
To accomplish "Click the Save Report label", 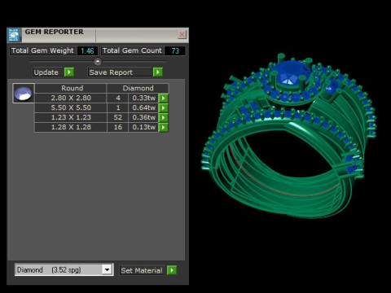I will [x=120, y=72].
